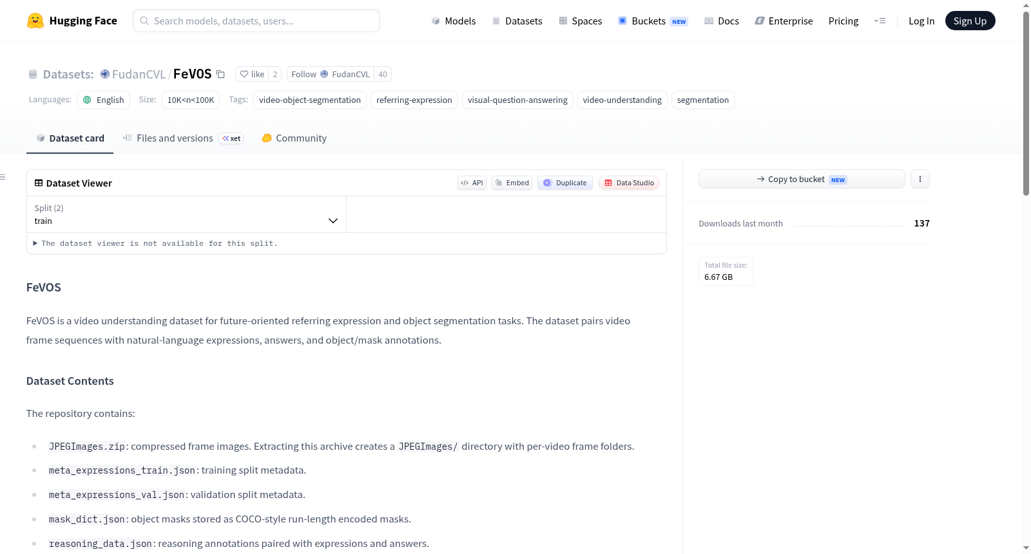
Task: Select the 10K<n<100K size tag
Action: pyautogui.click(x=191, y=100)
